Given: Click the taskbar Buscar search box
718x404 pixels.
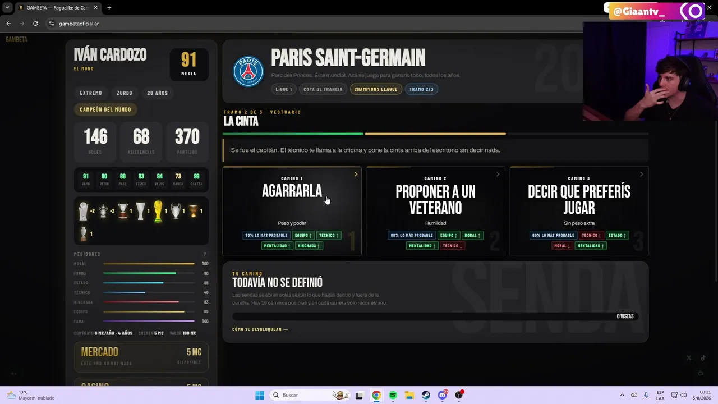Looking at the screenshot, I should pyautogui.click(x=310, y=395).
